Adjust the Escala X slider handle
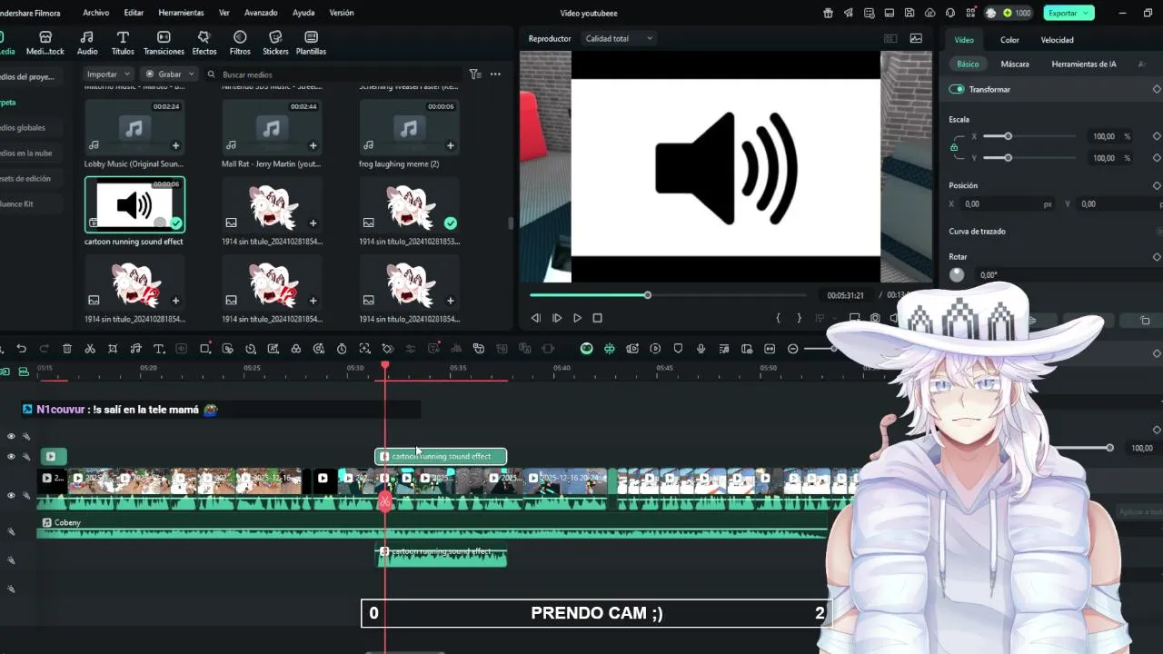 pyautogui.click(x=1008, y=136)
